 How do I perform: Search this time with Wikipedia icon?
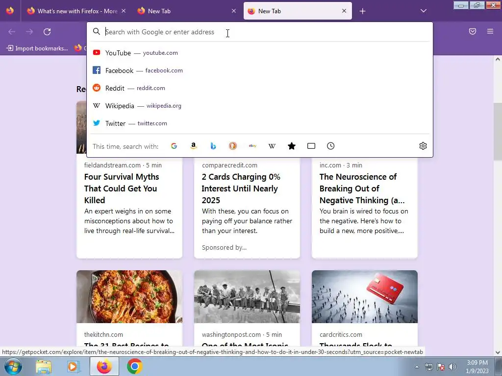pos(272,146)
